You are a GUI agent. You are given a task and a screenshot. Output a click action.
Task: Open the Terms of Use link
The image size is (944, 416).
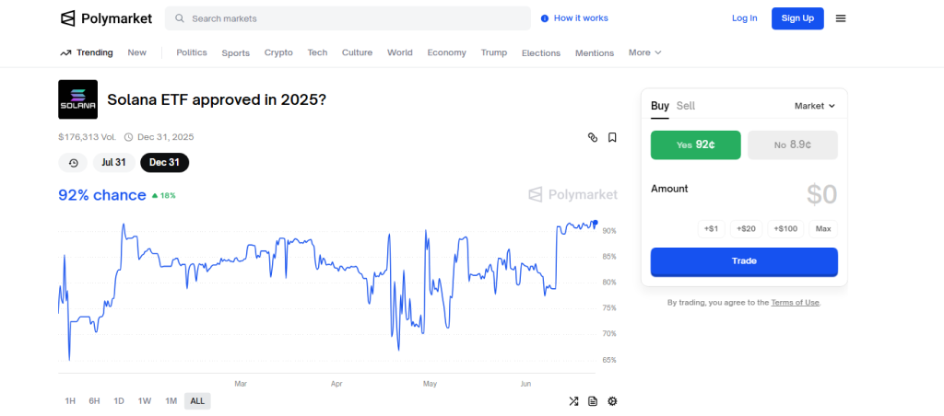795,303
